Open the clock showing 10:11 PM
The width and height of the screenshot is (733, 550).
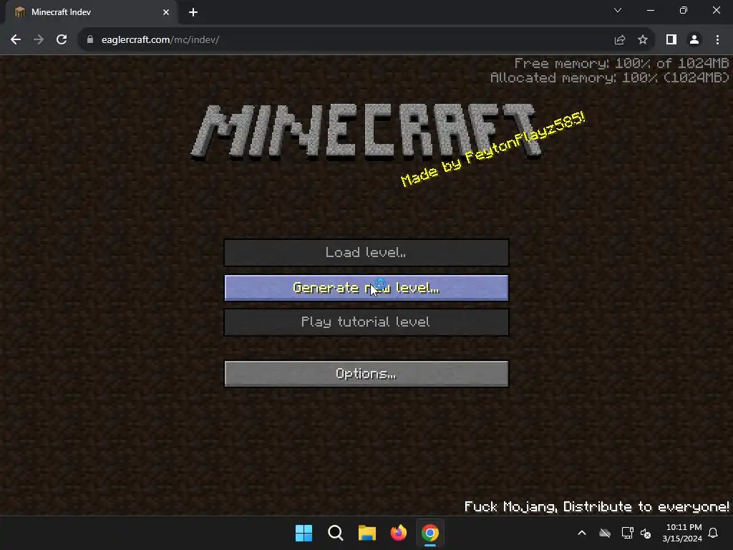(x=682, y=533)
